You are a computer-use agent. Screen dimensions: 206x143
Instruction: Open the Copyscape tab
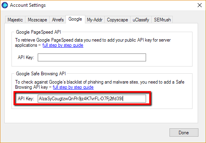117,20
